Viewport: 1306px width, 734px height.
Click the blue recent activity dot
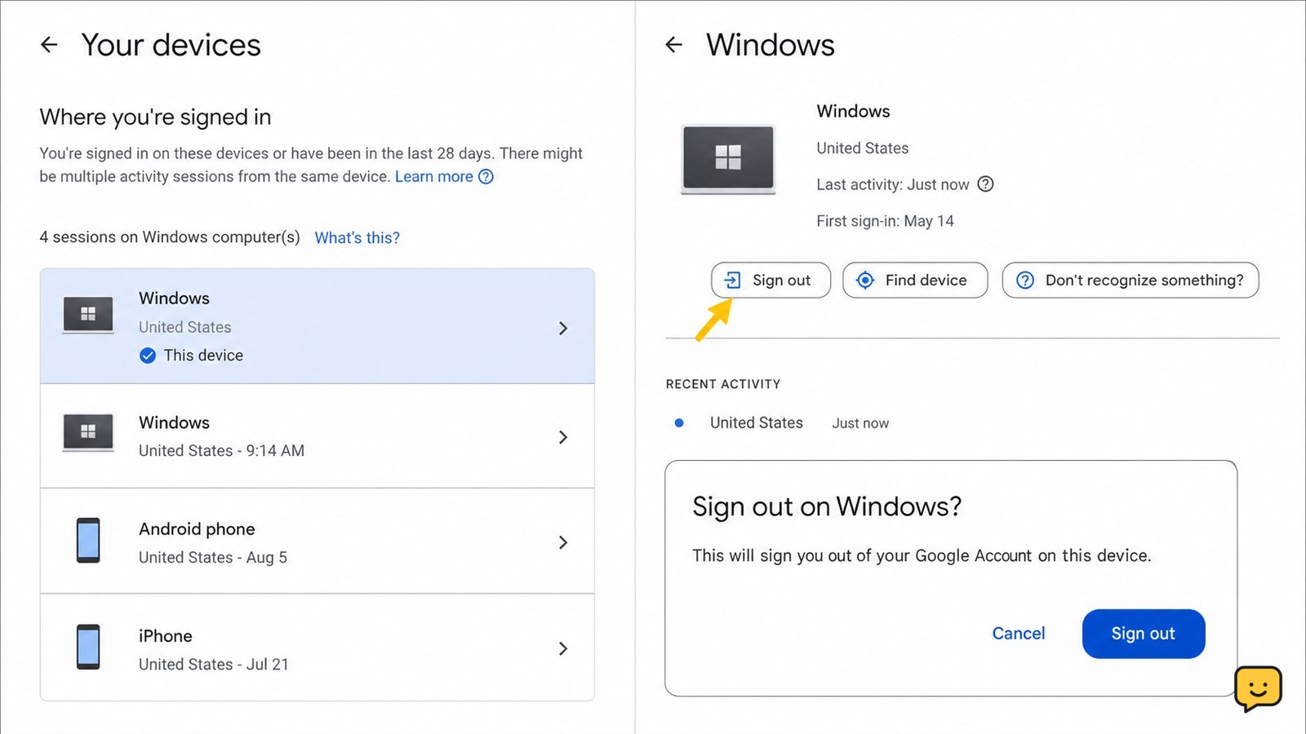[x=679, y=422]
